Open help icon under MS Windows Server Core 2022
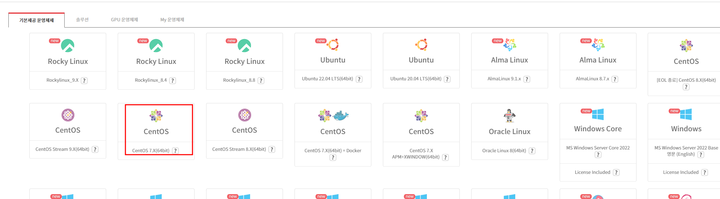The height and width of the screenshot is (199, 720). pos(598,155)
